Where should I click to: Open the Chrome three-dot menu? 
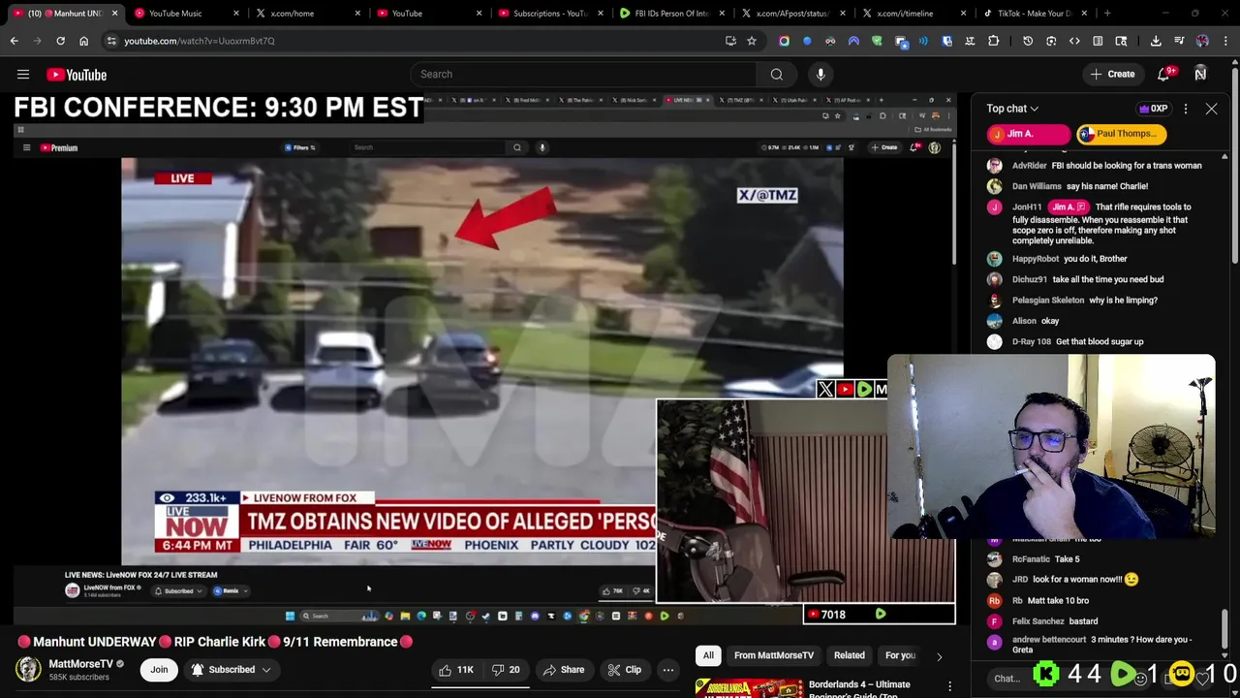(x=1225, y=41)
